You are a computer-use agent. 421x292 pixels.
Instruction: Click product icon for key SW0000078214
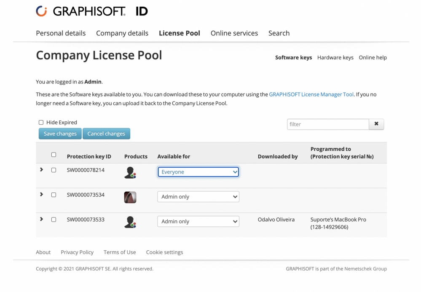[130, 173]
